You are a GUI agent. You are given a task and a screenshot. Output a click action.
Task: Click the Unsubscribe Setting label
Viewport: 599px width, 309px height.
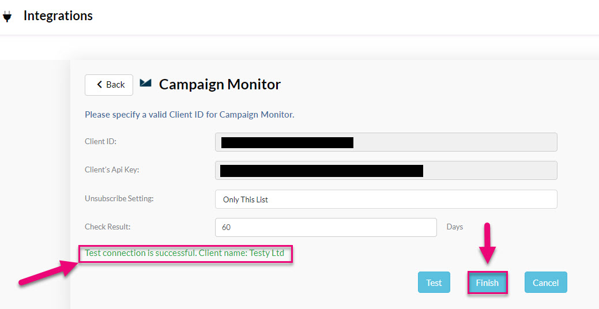coord(119,199)
